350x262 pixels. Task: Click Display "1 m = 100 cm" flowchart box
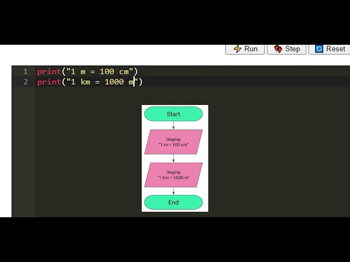click(173, 142)
